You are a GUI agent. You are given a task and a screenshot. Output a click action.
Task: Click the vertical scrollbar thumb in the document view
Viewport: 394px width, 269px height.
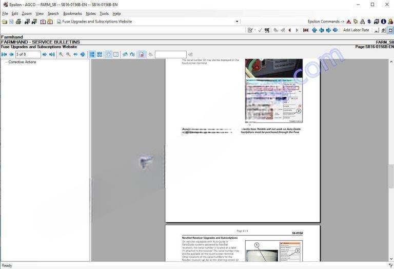click(x=391, y=176)
